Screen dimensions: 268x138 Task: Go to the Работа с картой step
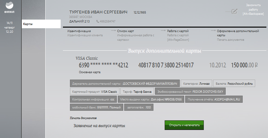click(x=178, y=31)
